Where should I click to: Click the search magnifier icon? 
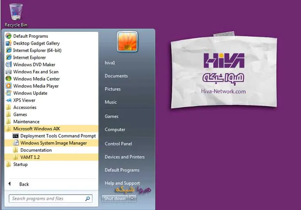[x=88, y=198]
